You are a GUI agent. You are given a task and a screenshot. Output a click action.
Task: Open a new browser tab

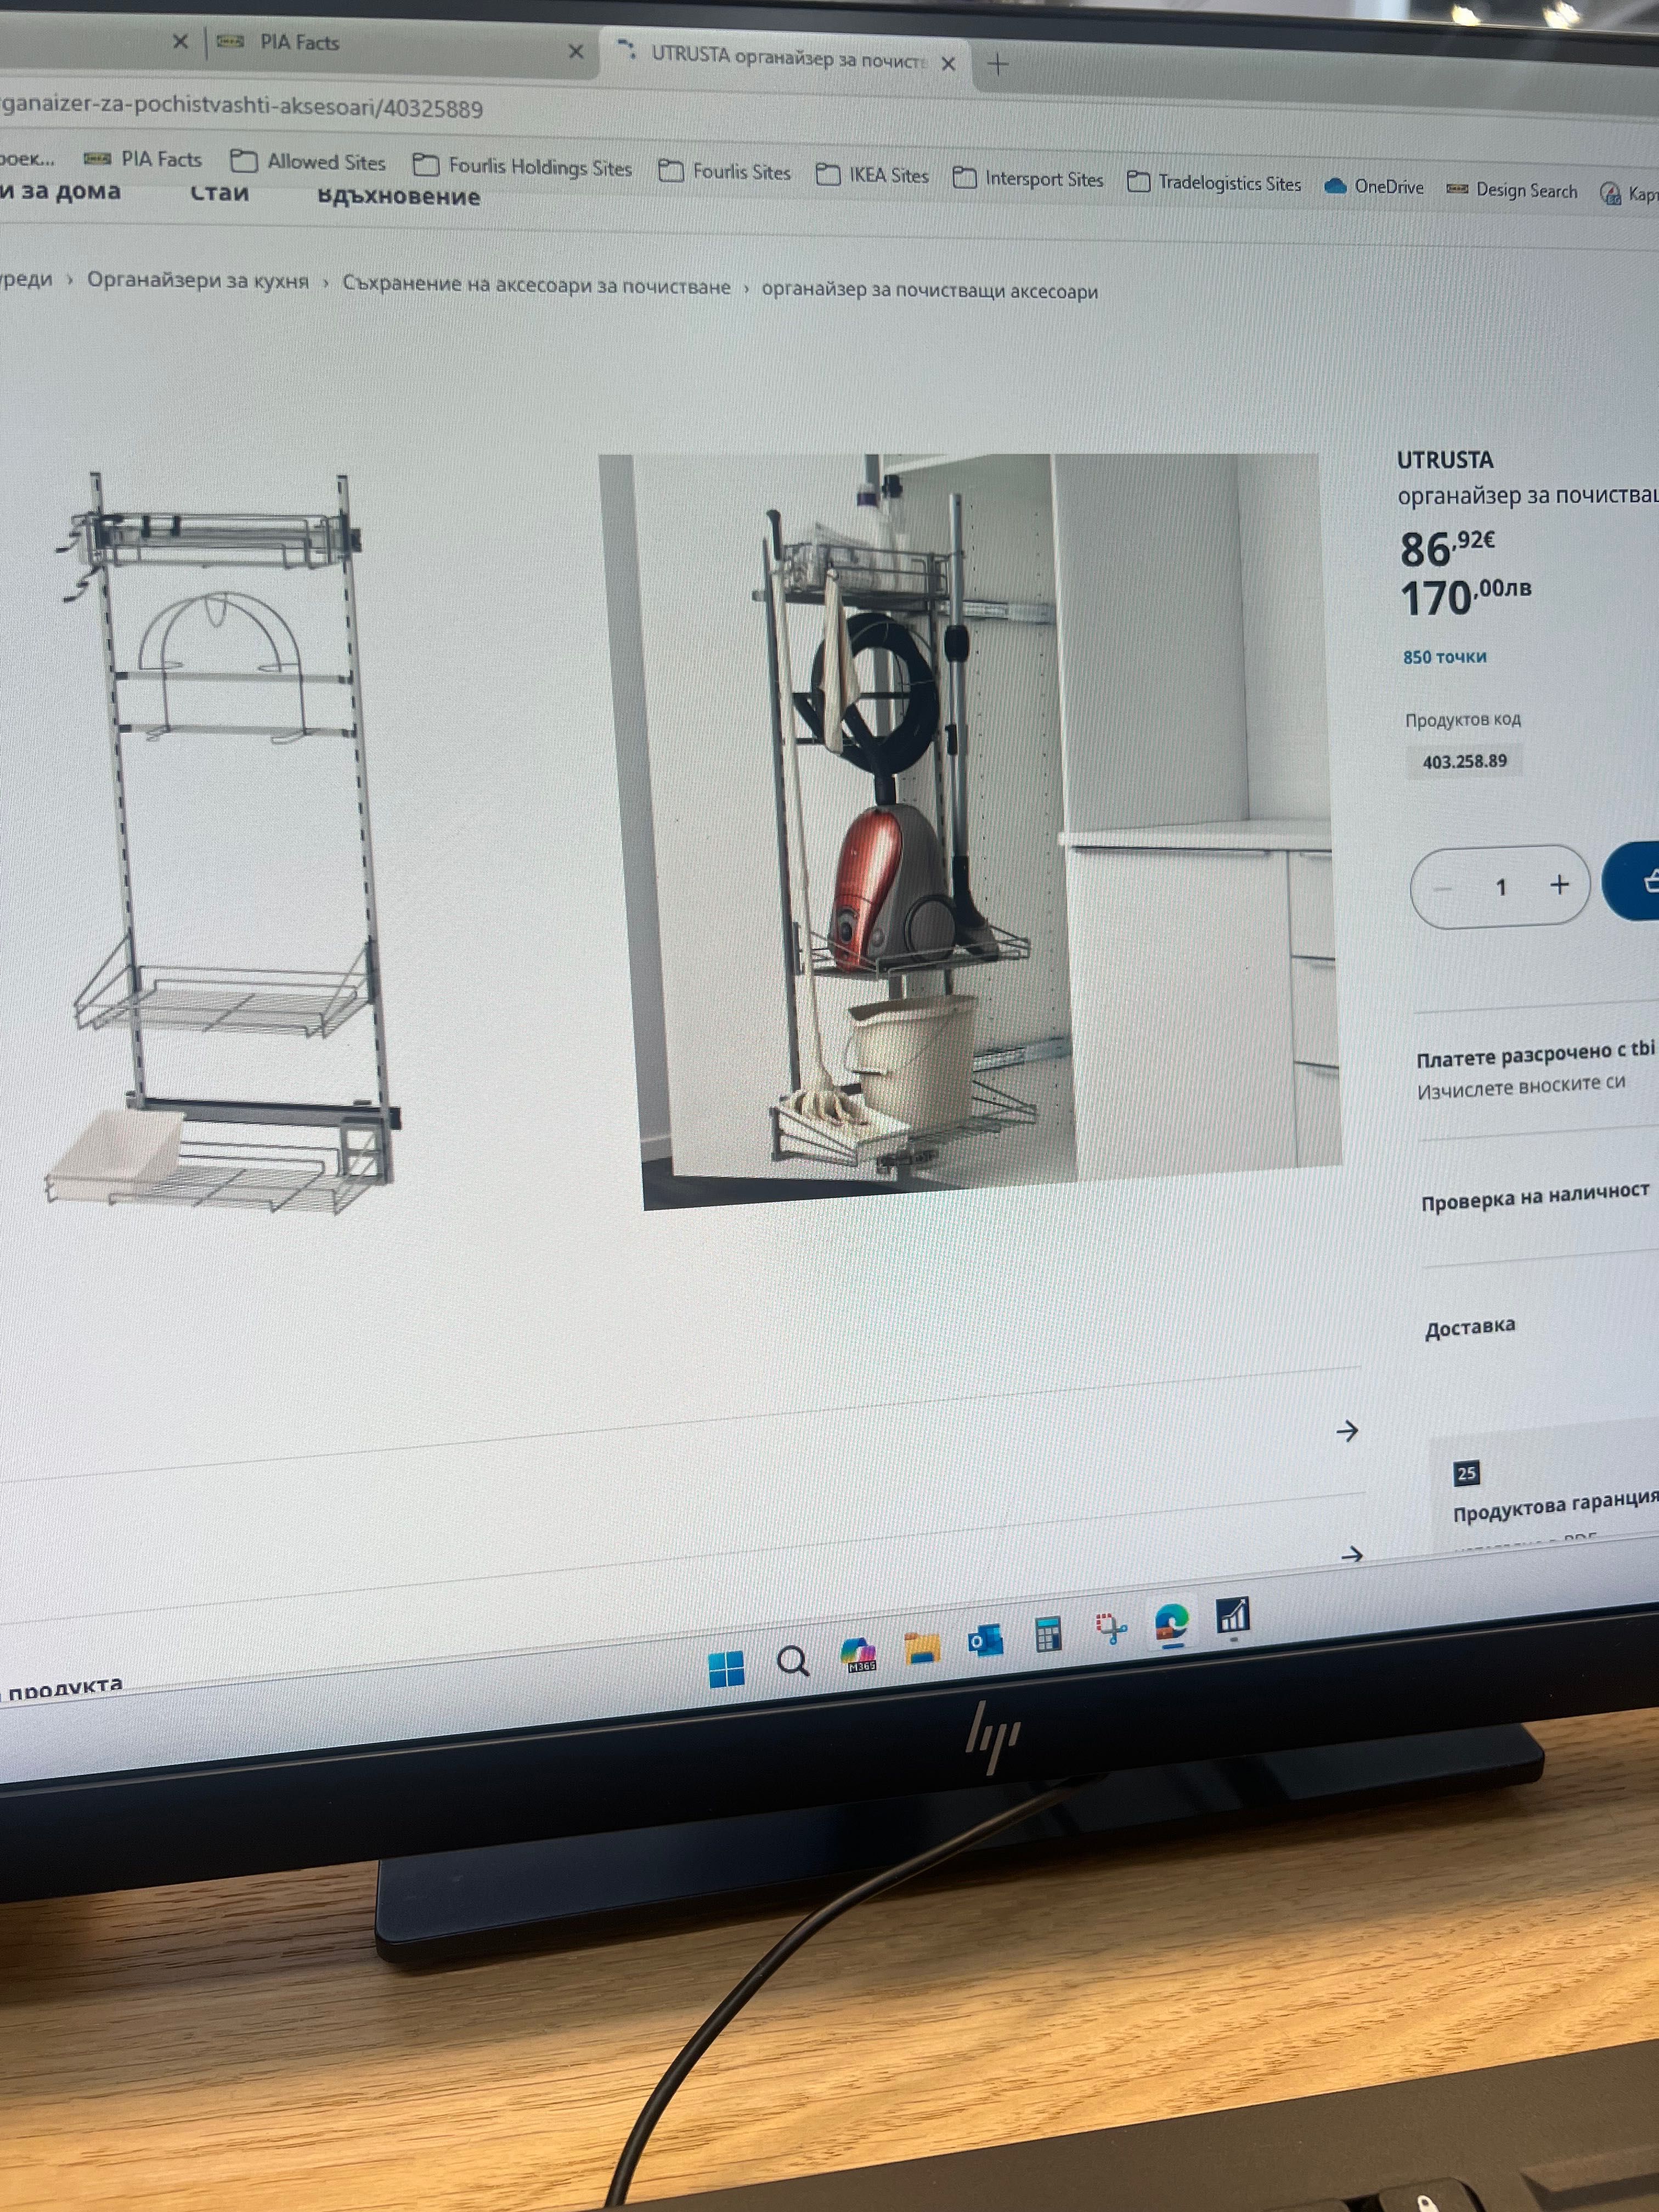(997, 65)
